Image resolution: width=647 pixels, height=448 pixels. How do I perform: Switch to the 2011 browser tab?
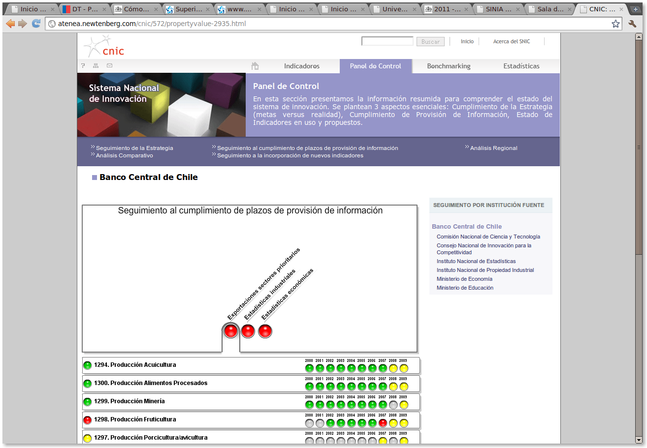(x=447, y=9)
